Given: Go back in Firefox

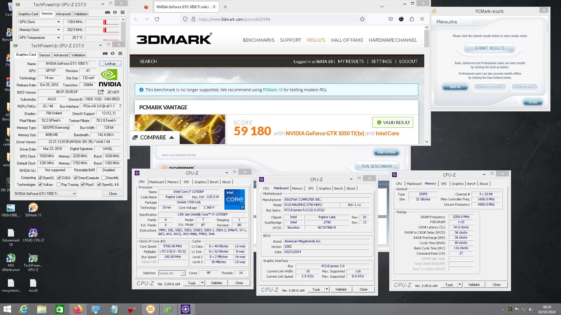Looking at the screenshot, I should point(136,19).
